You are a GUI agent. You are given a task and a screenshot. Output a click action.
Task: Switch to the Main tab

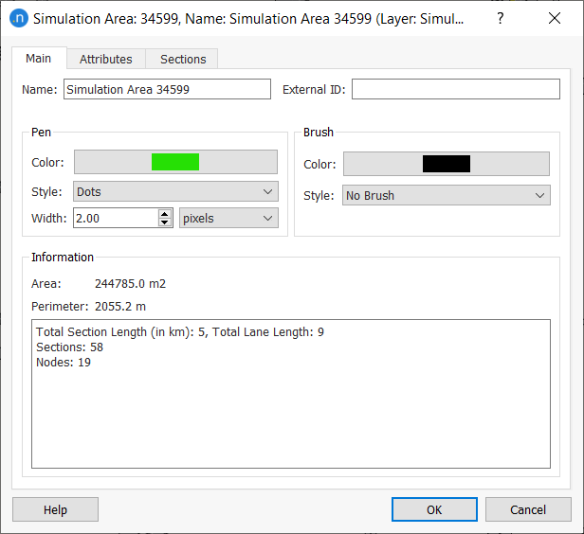point(39,59)
